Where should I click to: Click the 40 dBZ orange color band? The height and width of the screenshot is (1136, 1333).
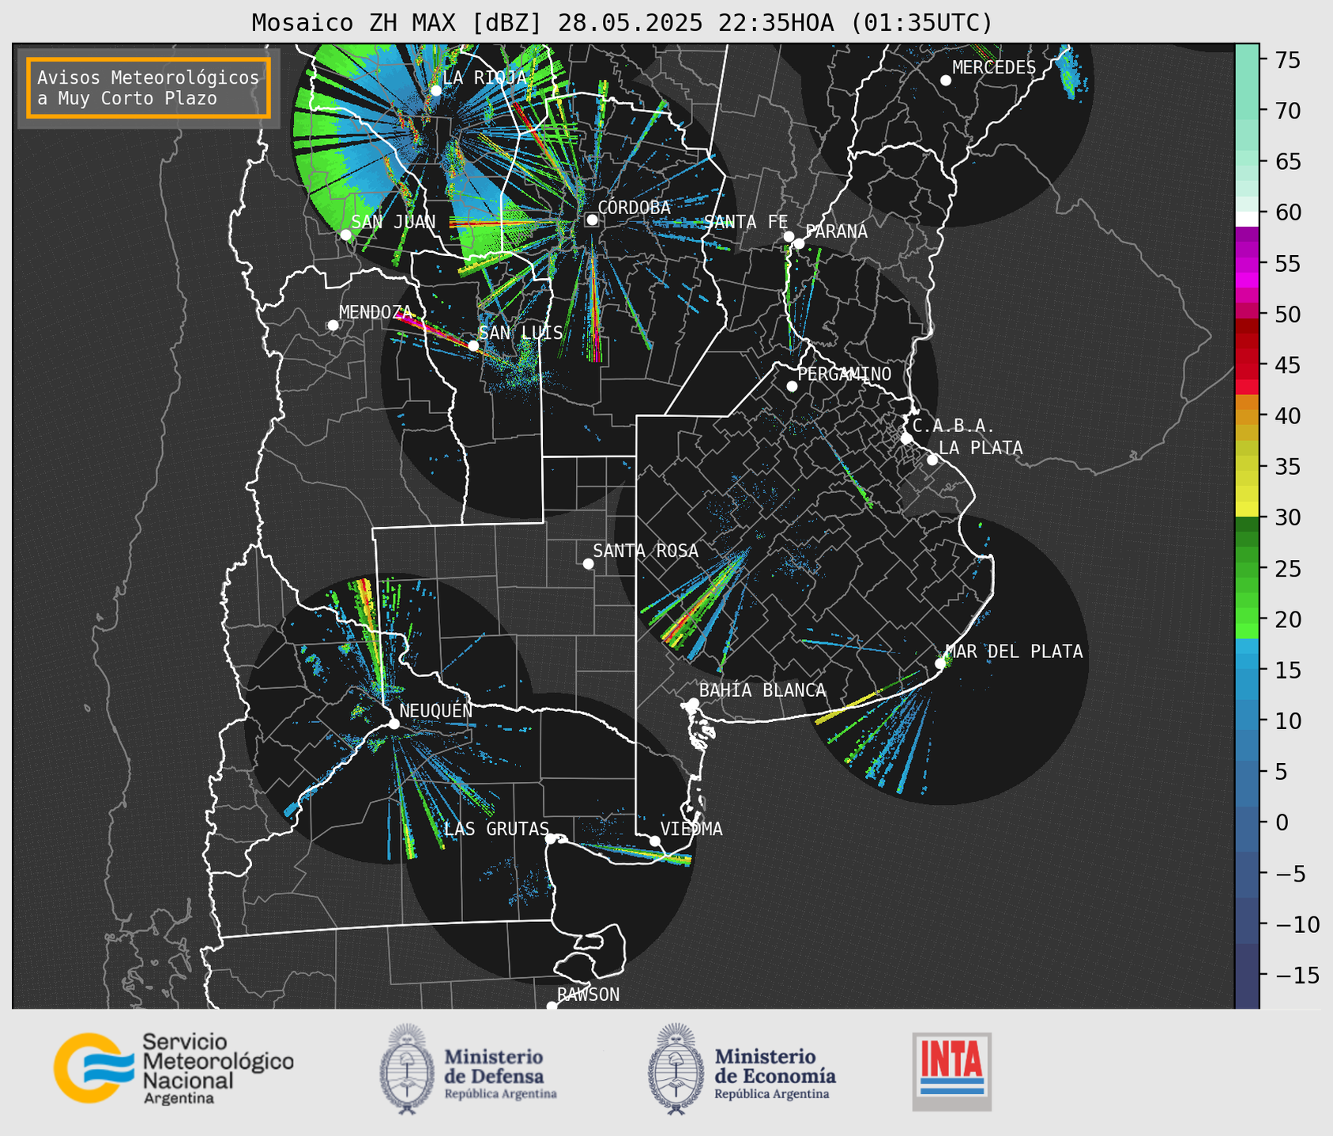pyautogui.click(x=1247, y=416)
